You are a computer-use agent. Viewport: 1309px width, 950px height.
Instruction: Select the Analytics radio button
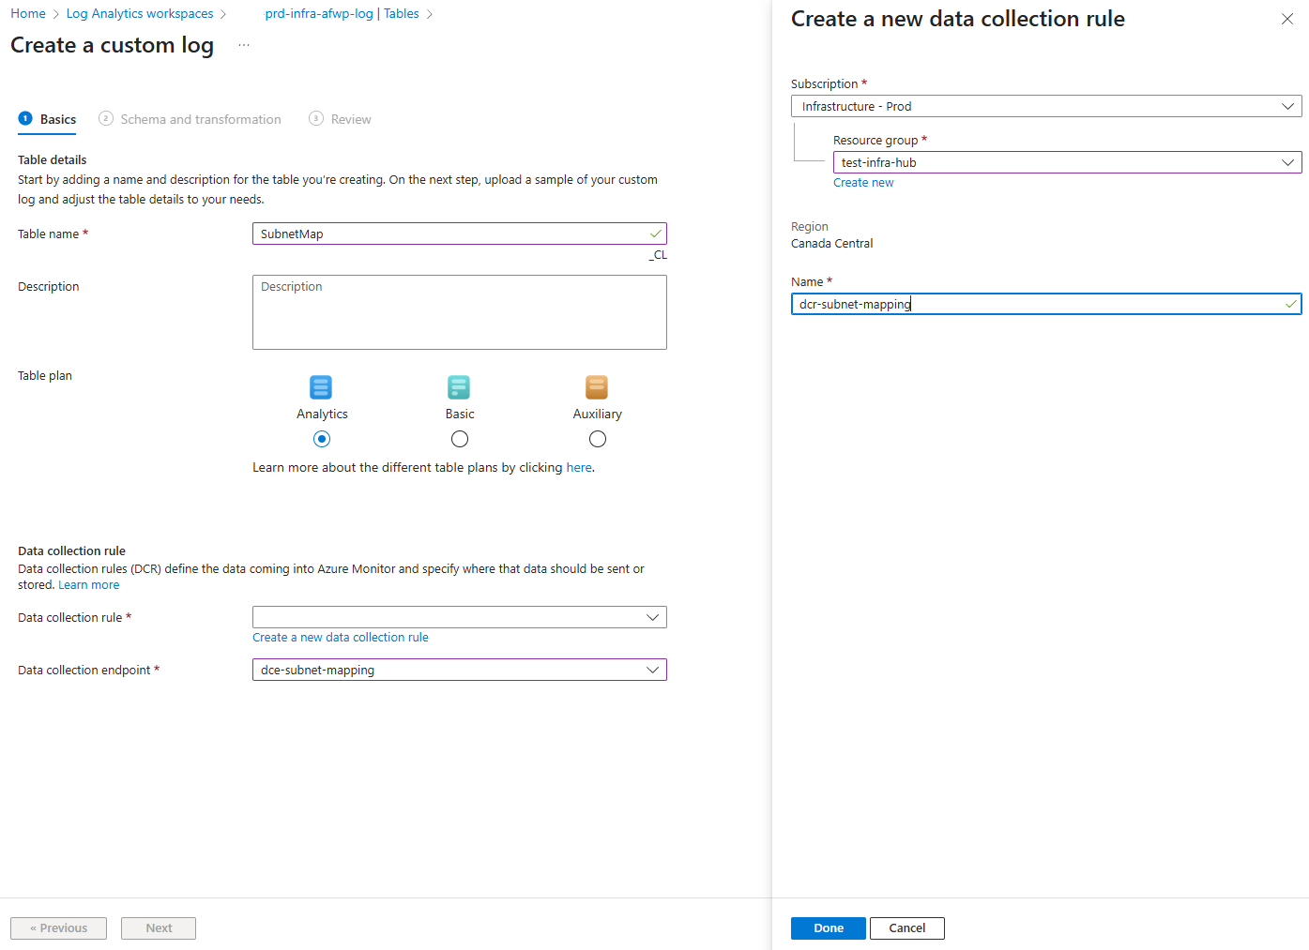[322, 439]
